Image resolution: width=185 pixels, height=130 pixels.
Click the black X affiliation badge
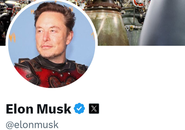(94, 109)
